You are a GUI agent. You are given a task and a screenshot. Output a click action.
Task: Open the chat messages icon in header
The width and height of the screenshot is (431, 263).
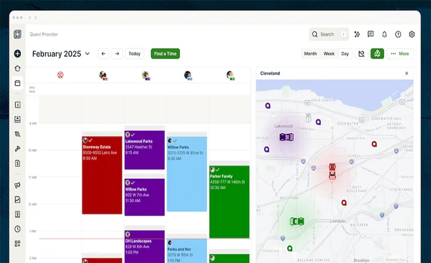click(371, 34)
